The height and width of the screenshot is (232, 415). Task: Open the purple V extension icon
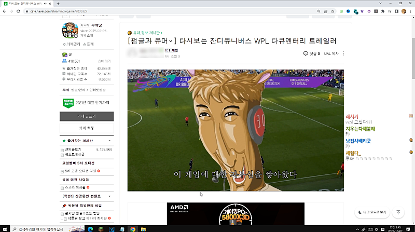(x=362, y=11)
